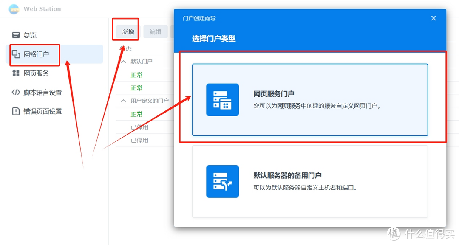This screenshot has height=245, width=459.
Task: Click the first 正常 status entry
Action: (136, 75)
